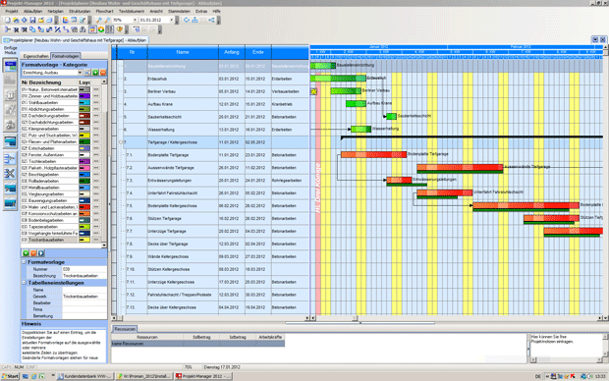
Task: Click the share/network icon in the top toolbar
Action: (x=211, y=20)
